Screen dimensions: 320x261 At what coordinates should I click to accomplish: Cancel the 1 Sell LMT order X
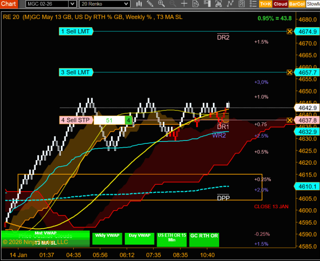click(x=289, y=31)
